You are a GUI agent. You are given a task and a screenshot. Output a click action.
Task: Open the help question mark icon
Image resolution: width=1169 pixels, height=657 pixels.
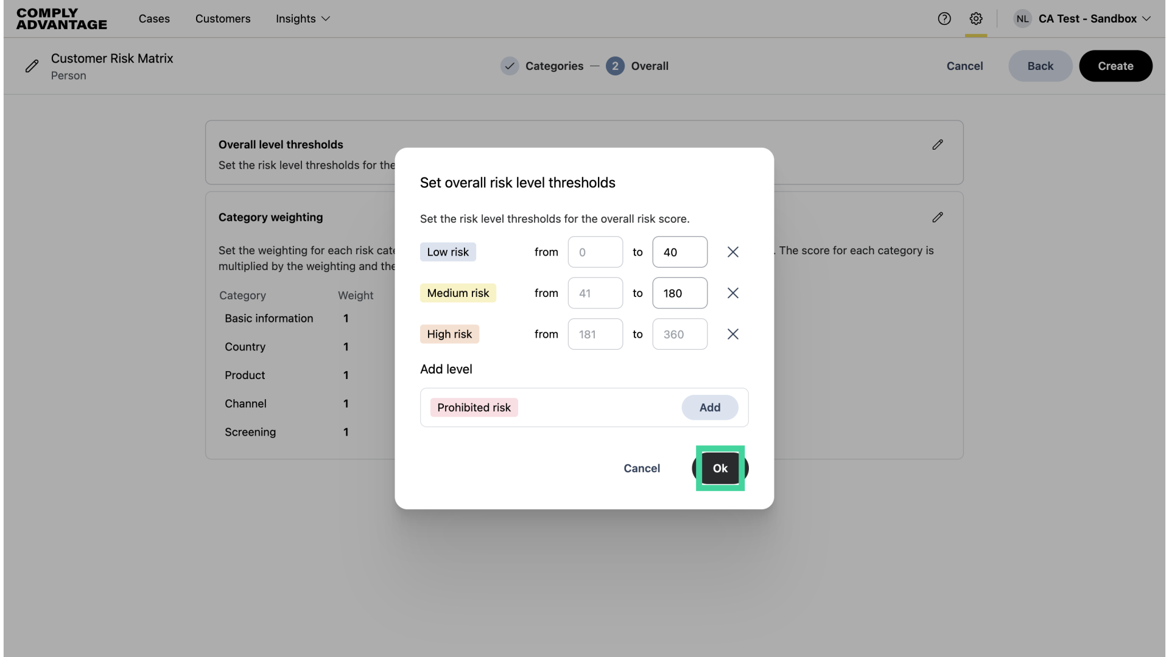tap(944, 19)
